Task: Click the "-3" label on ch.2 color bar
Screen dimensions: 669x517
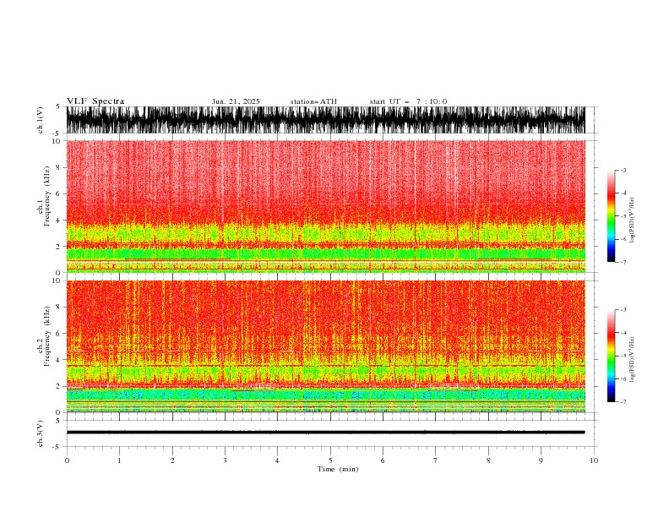Action: point(623,310)
